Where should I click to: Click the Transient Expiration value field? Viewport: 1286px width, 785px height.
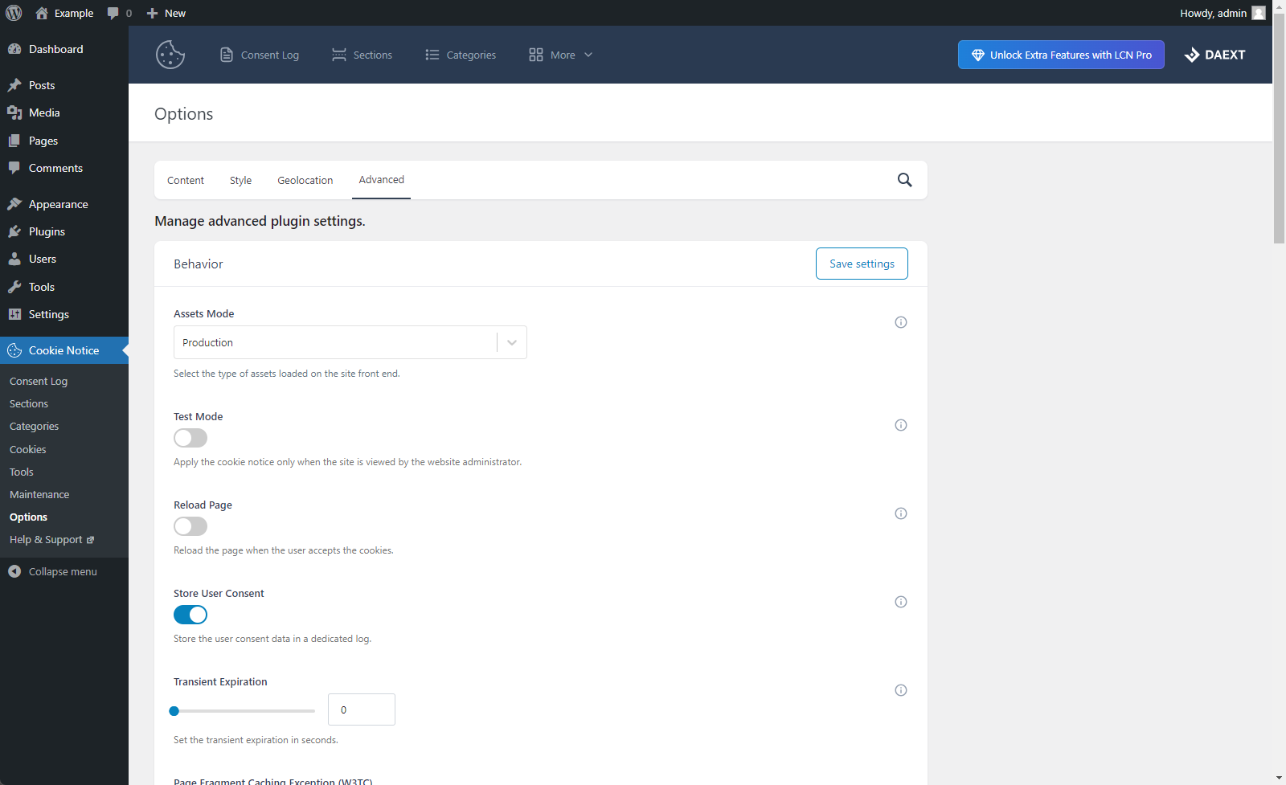[x=362, y=709]
